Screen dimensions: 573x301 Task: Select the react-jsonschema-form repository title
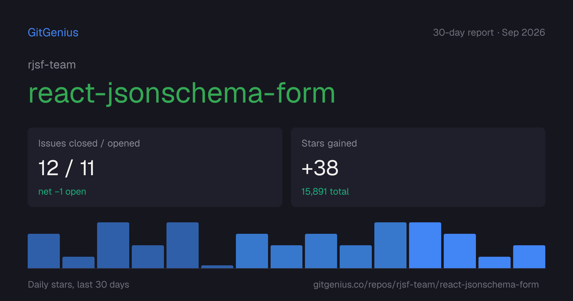[182, 93]
